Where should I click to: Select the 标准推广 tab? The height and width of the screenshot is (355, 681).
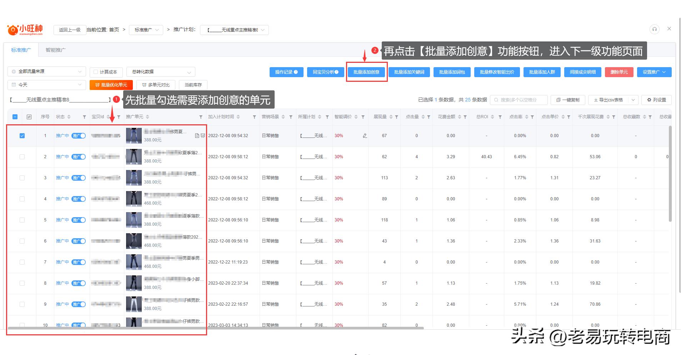pos(21,50)
